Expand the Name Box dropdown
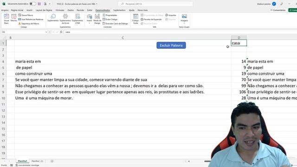The image size is (297, 167). [x=46, y=32]
